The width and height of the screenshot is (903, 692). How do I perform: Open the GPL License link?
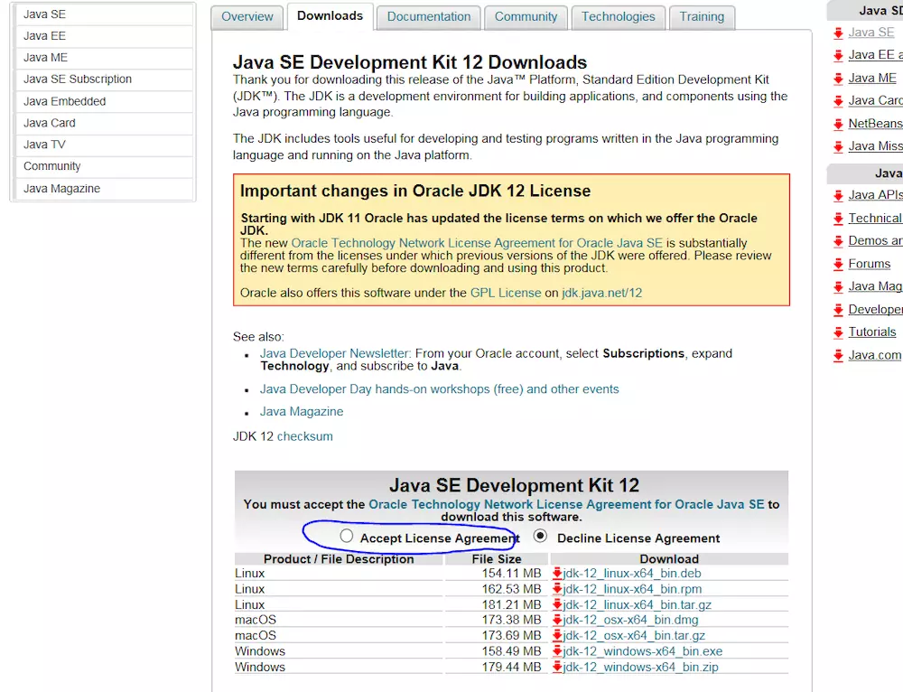pos(506,293)
